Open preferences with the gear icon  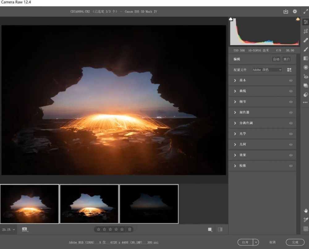point(295,11)
